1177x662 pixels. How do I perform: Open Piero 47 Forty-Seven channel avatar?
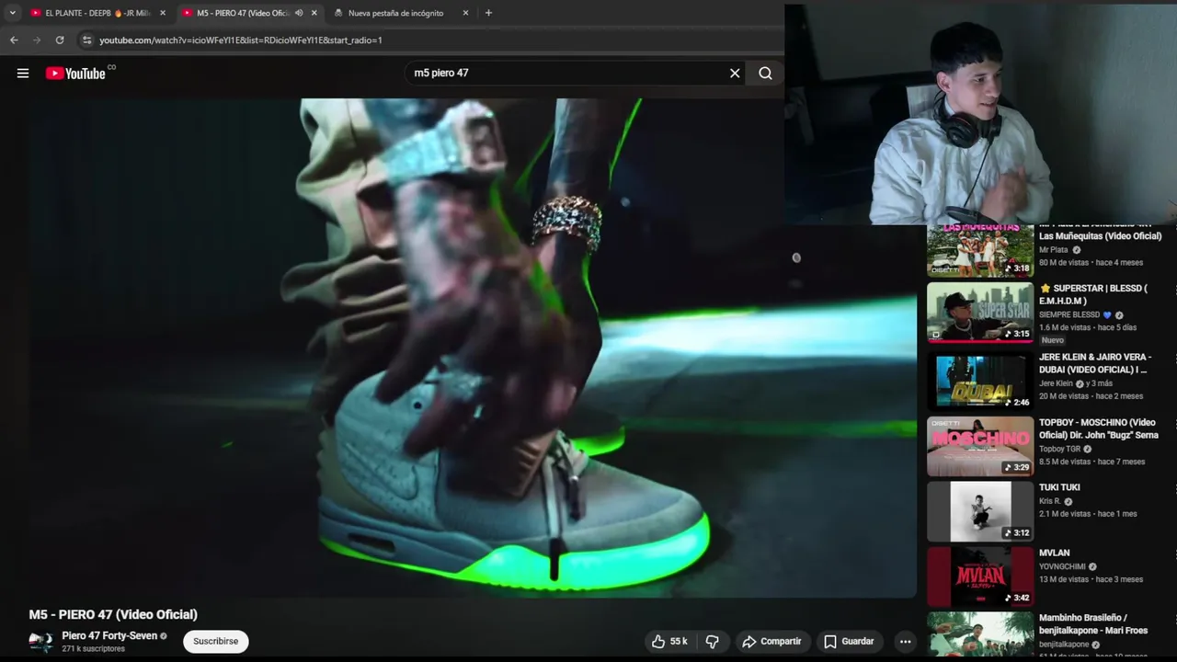pos(40,642)
